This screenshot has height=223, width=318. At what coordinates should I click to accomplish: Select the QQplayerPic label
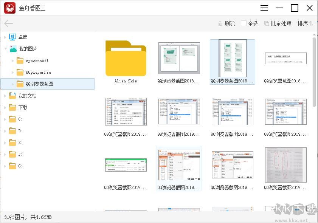[38, 72]
